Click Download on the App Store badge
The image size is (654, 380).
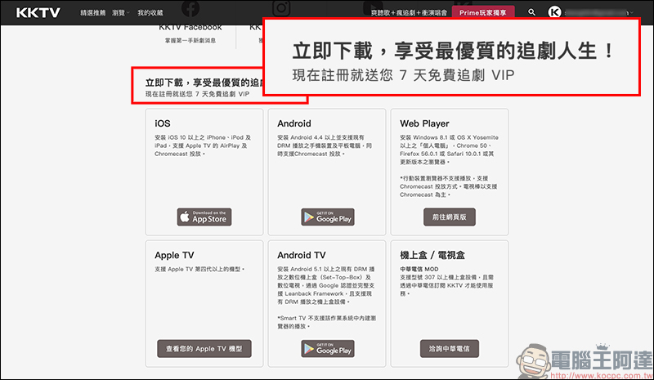pyautogui.click(x=204, y=217)
